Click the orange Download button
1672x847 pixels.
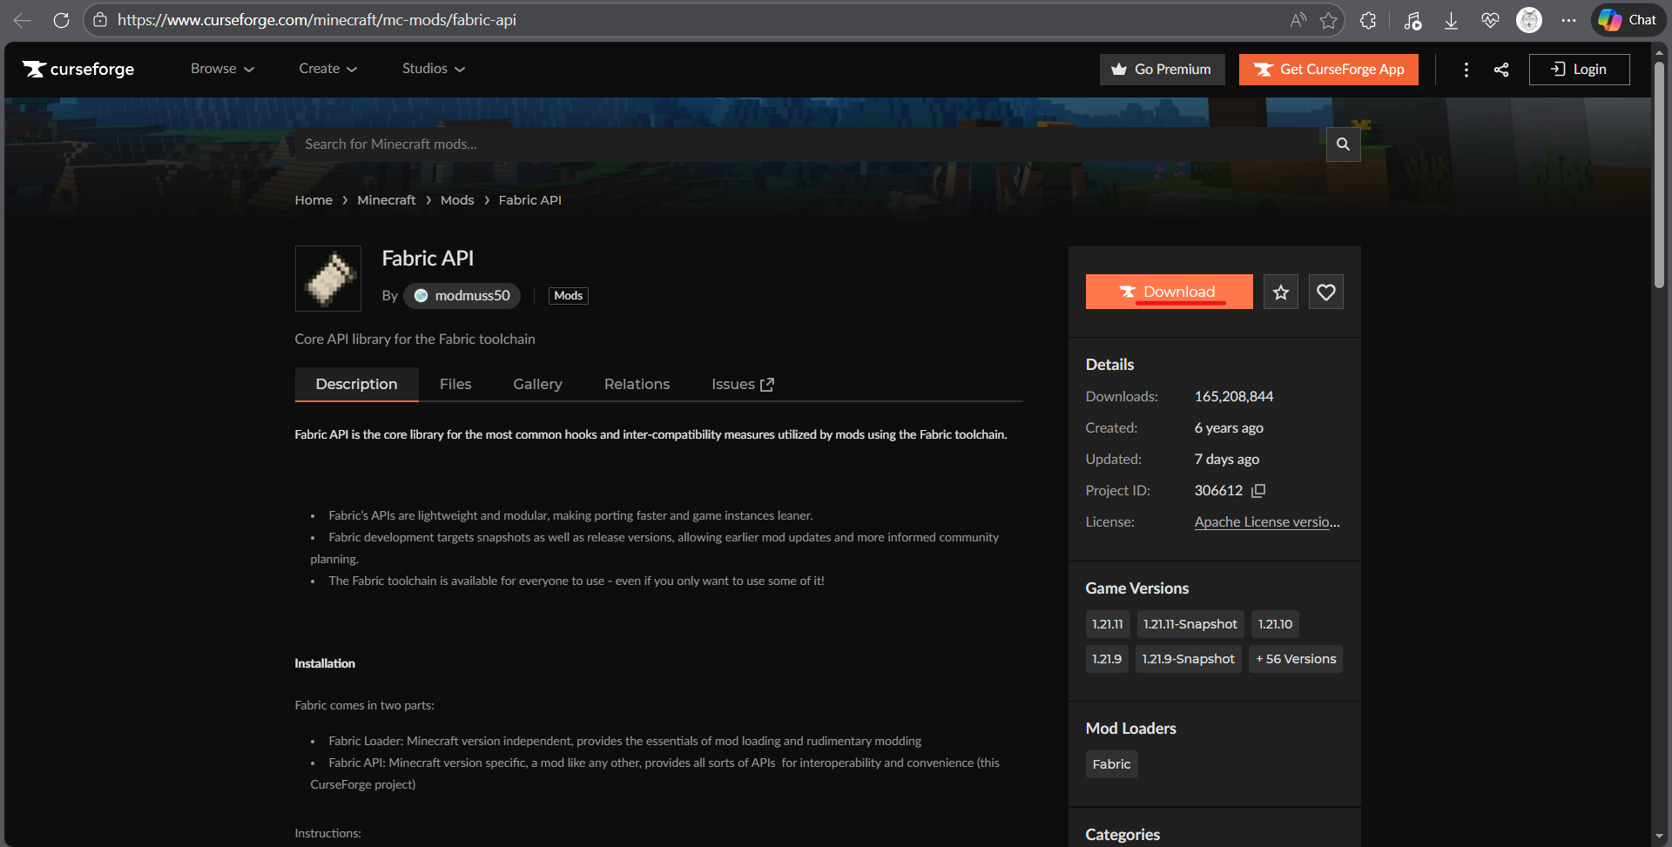(x=1169, y=292)
